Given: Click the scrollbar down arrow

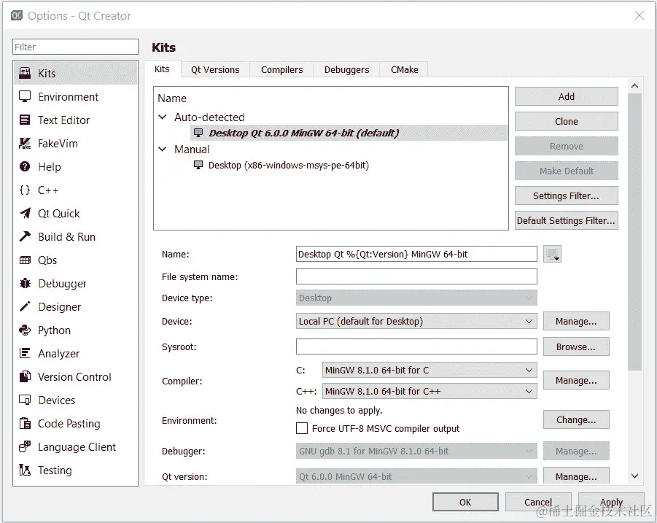Looking at the screenshot, I should coord(635,476).
